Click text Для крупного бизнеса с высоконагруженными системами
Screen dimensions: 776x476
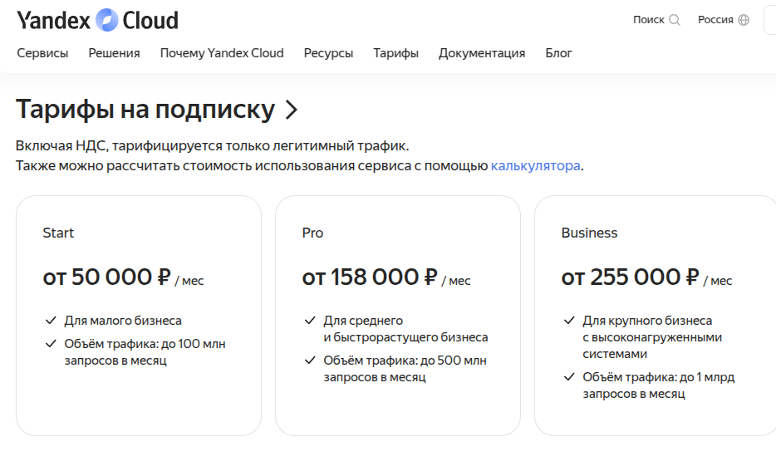point(652,337)
